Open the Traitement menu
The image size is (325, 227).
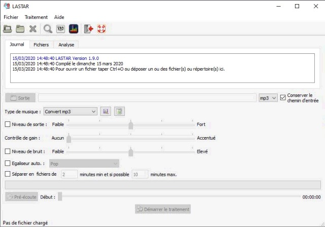(x=36, y=17)
